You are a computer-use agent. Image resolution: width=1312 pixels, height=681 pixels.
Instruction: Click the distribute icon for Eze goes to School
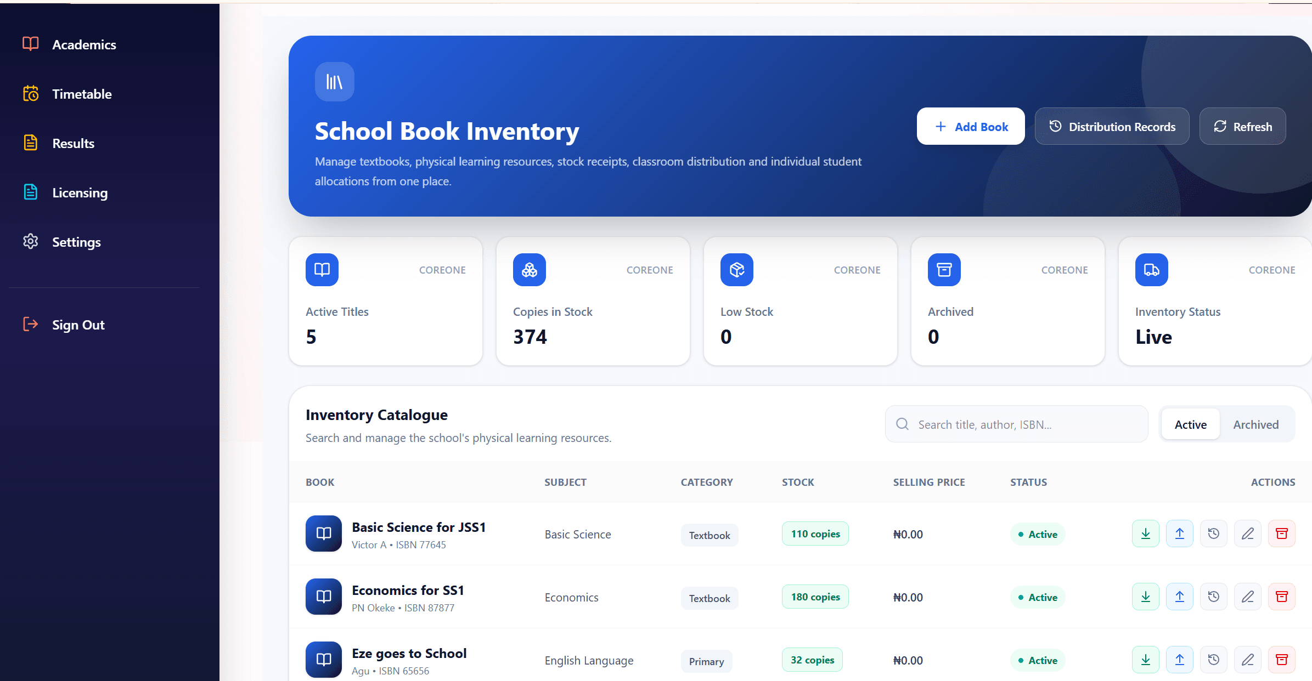point(1180,660)
